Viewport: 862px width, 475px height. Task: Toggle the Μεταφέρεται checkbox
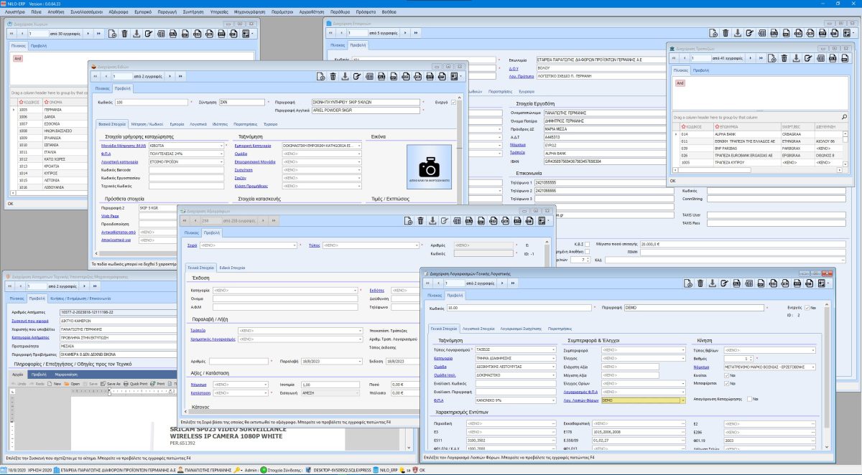coord(726,383)
